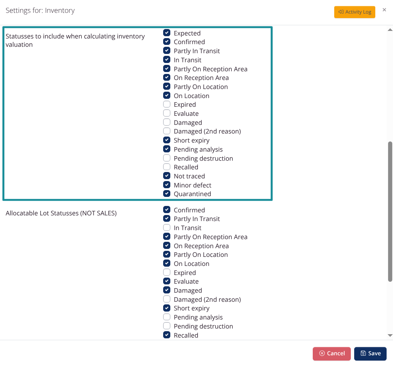Click the scroll down arrow

[x=390, y=335]
